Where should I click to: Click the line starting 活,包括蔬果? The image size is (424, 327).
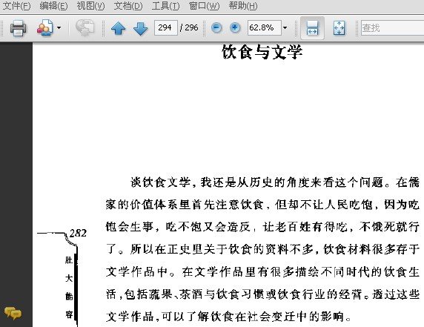tap(262, 294)
